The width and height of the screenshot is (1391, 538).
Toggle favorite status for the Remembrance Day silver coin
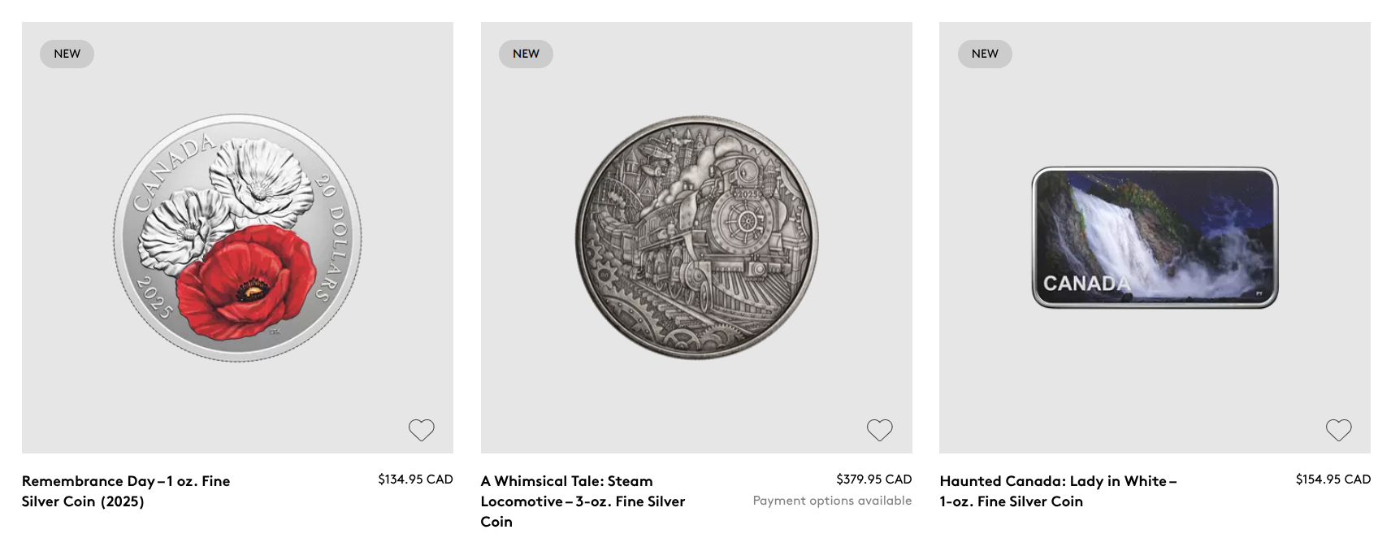[421, 429]
